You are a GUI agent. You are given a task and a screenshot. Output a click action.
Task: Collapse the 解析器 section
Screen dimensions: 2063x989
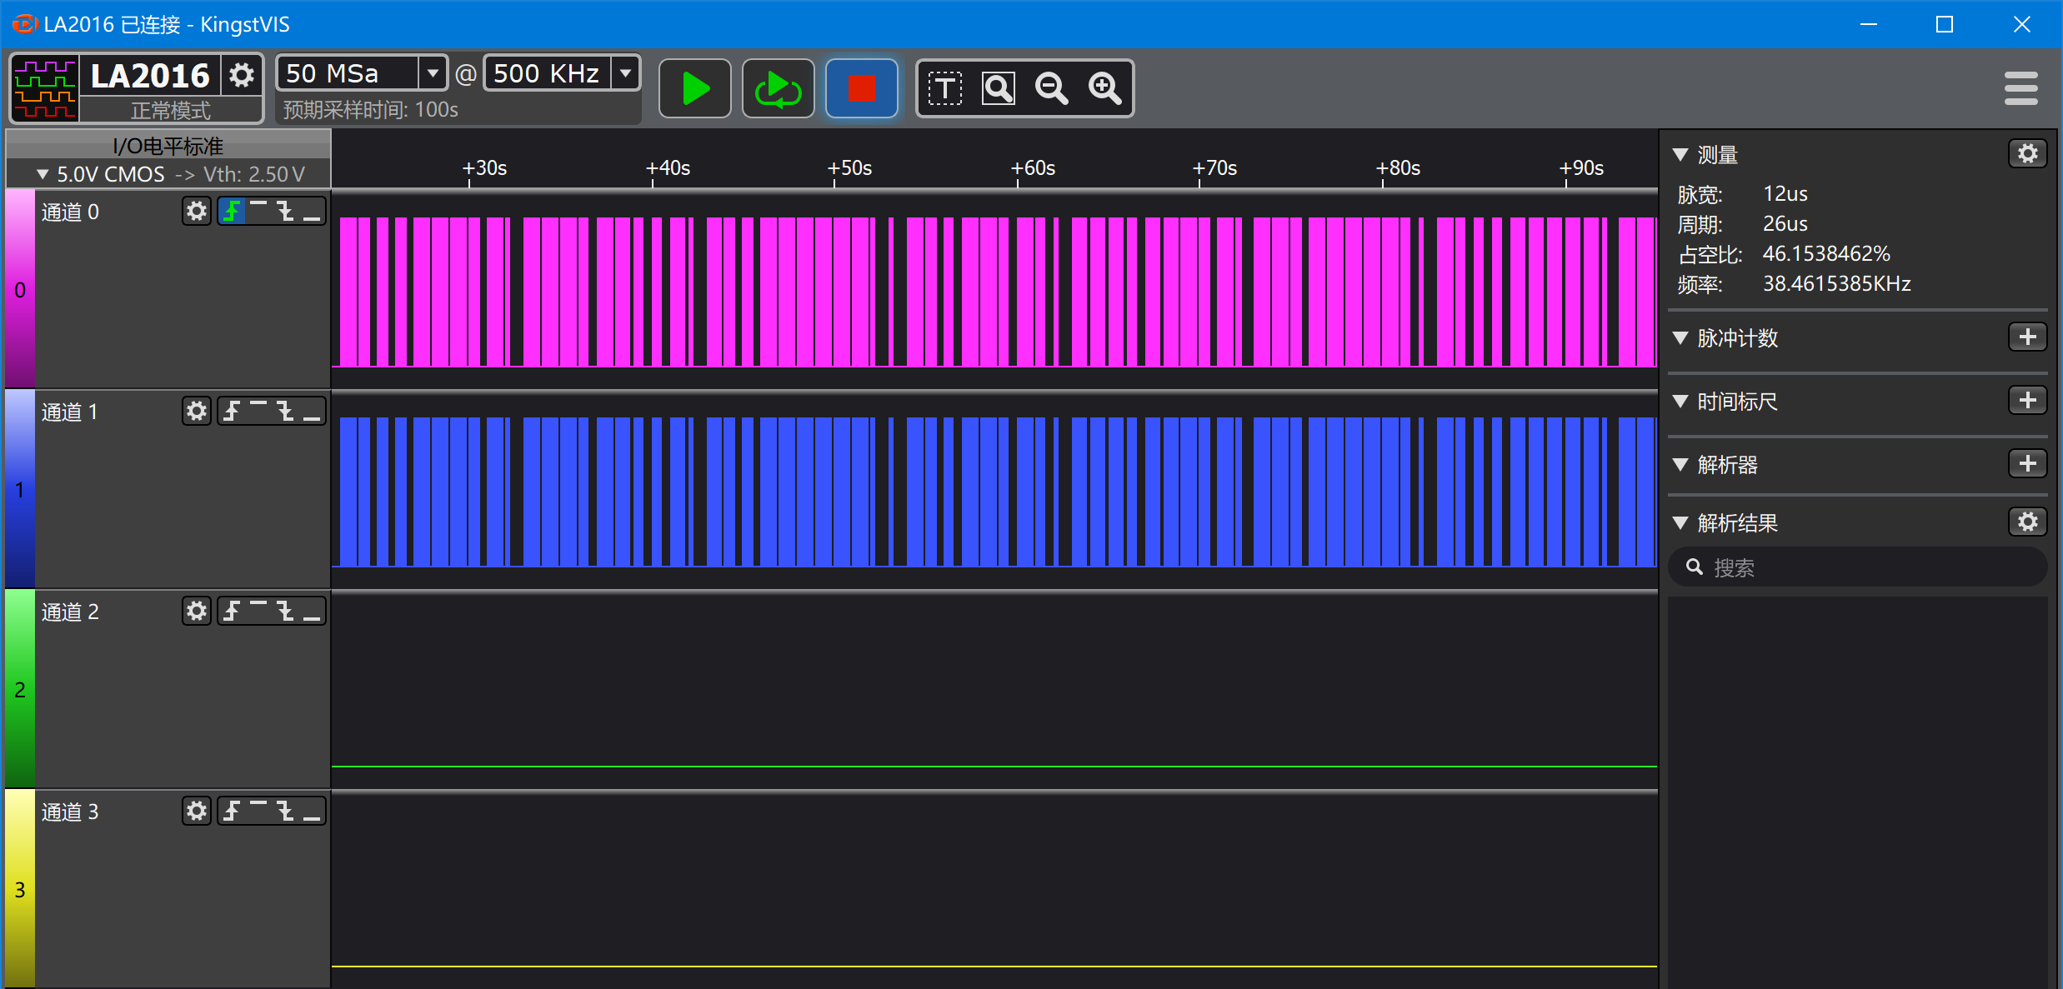click(1680, 465)
